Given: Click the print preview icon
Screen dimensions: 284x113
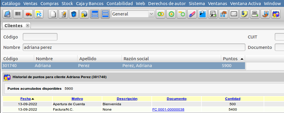Looking at the screenshot, I should (x=213, y=14).
